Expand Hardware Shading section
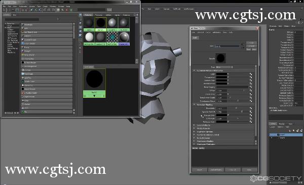 coord(194,141)
